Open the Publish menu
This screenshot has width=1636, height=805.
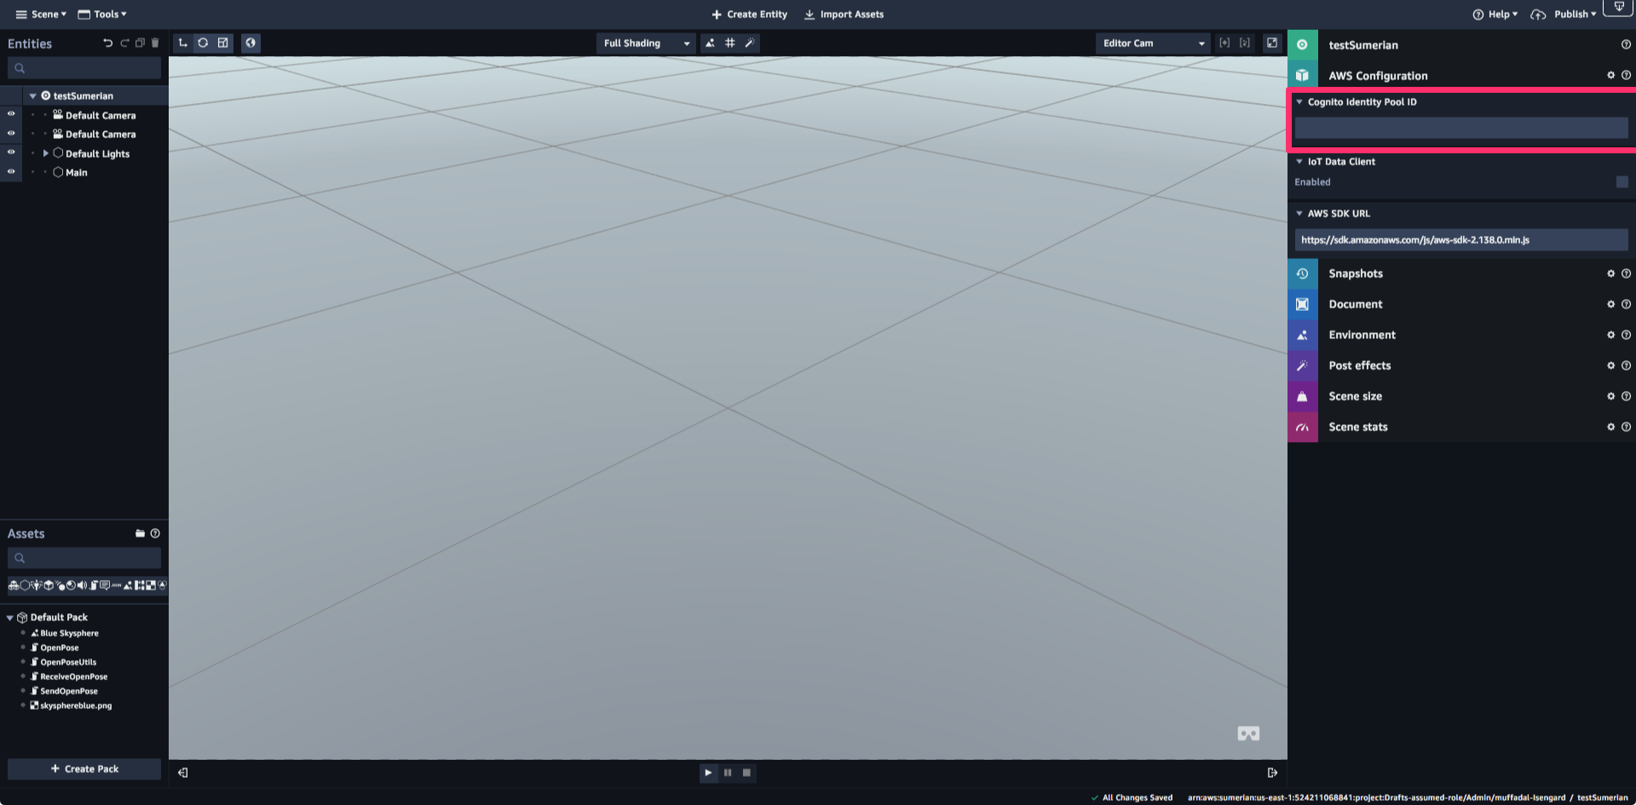pos(1564,14)
